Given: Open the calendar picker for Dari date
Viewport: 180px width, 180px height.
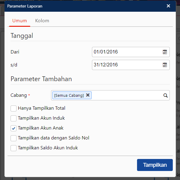Looking at the screenshot, I should pos(165,52).
